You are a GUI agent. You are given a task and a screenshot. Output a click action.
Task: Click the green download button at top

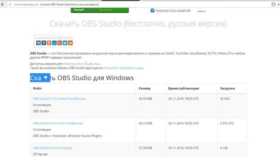point(100,10)
